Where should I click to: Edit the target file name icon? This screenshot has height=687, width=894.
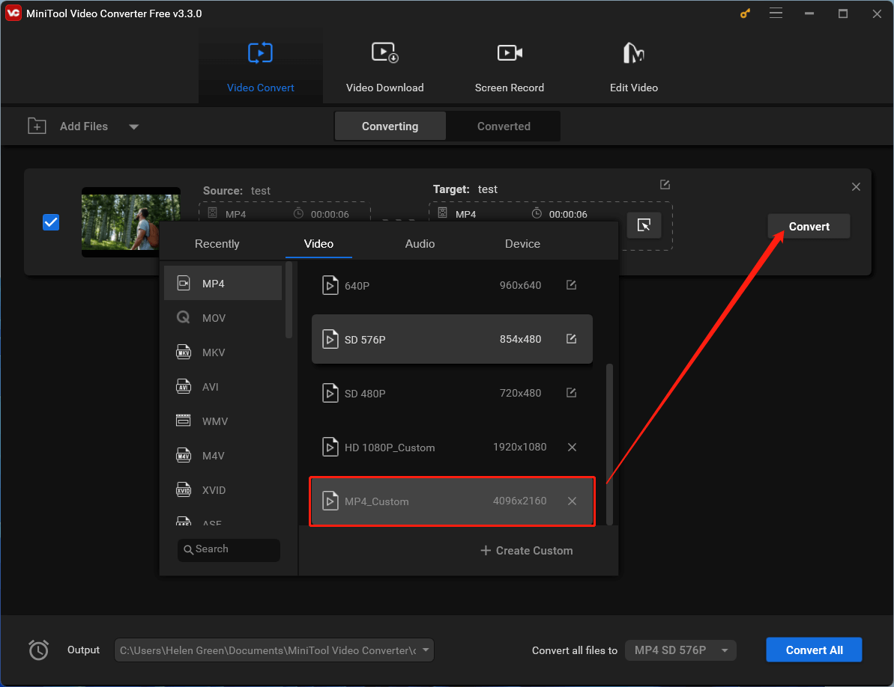pyautogui.click(x=665, y=184)
